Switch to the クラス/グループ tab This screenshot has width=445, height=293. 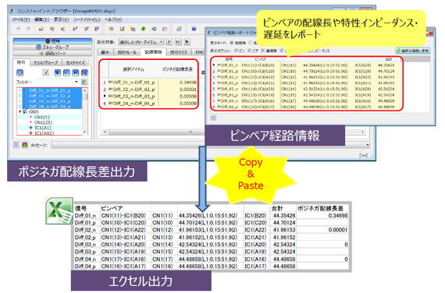(45, 62)
